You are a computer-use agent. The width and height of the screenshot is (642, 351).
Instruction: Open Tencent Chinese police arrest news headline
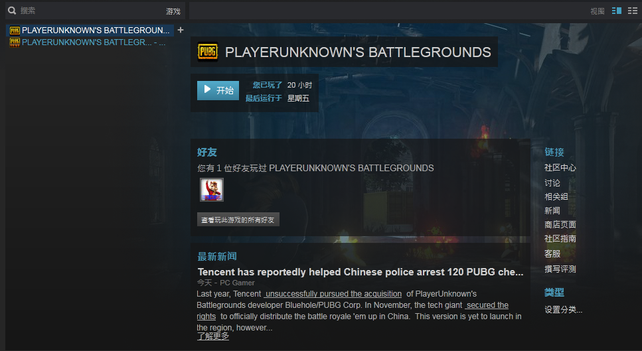(361, 272)
